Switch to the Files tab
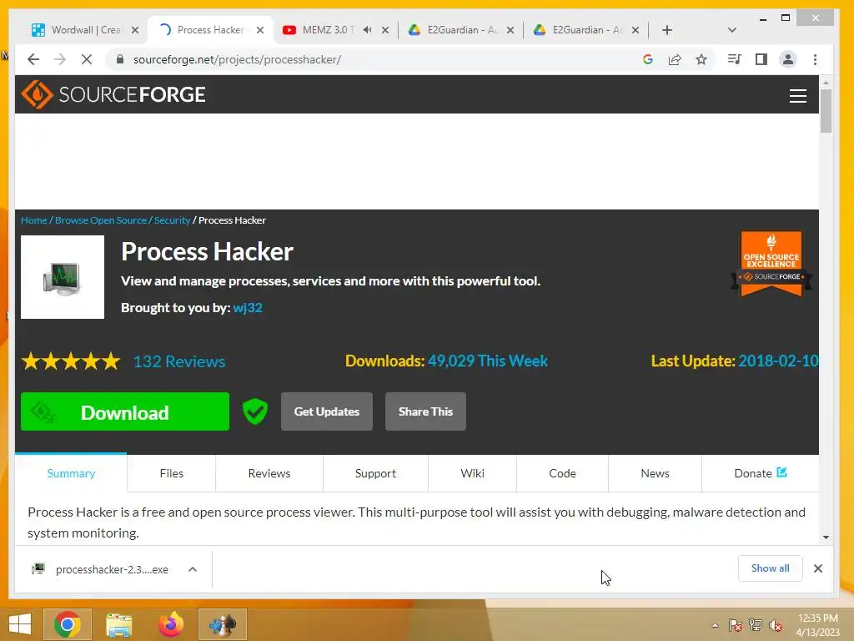The image size is (854, 641). (172, 473)
